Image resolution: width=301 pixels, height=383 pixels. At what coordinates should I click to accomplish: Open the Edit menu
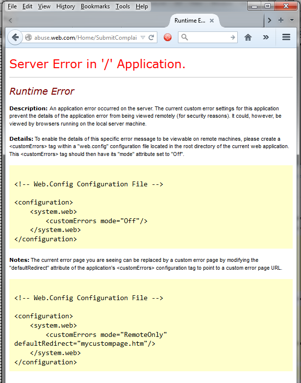27,6
